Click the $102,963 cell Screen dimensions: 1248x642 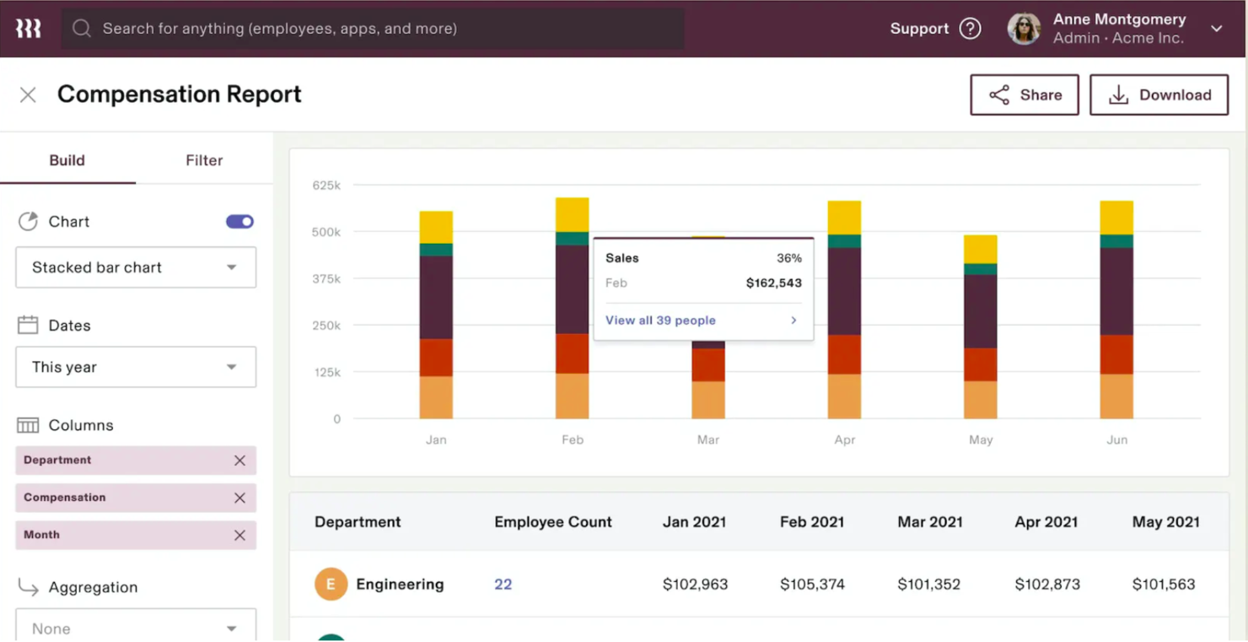pos(695,584)
